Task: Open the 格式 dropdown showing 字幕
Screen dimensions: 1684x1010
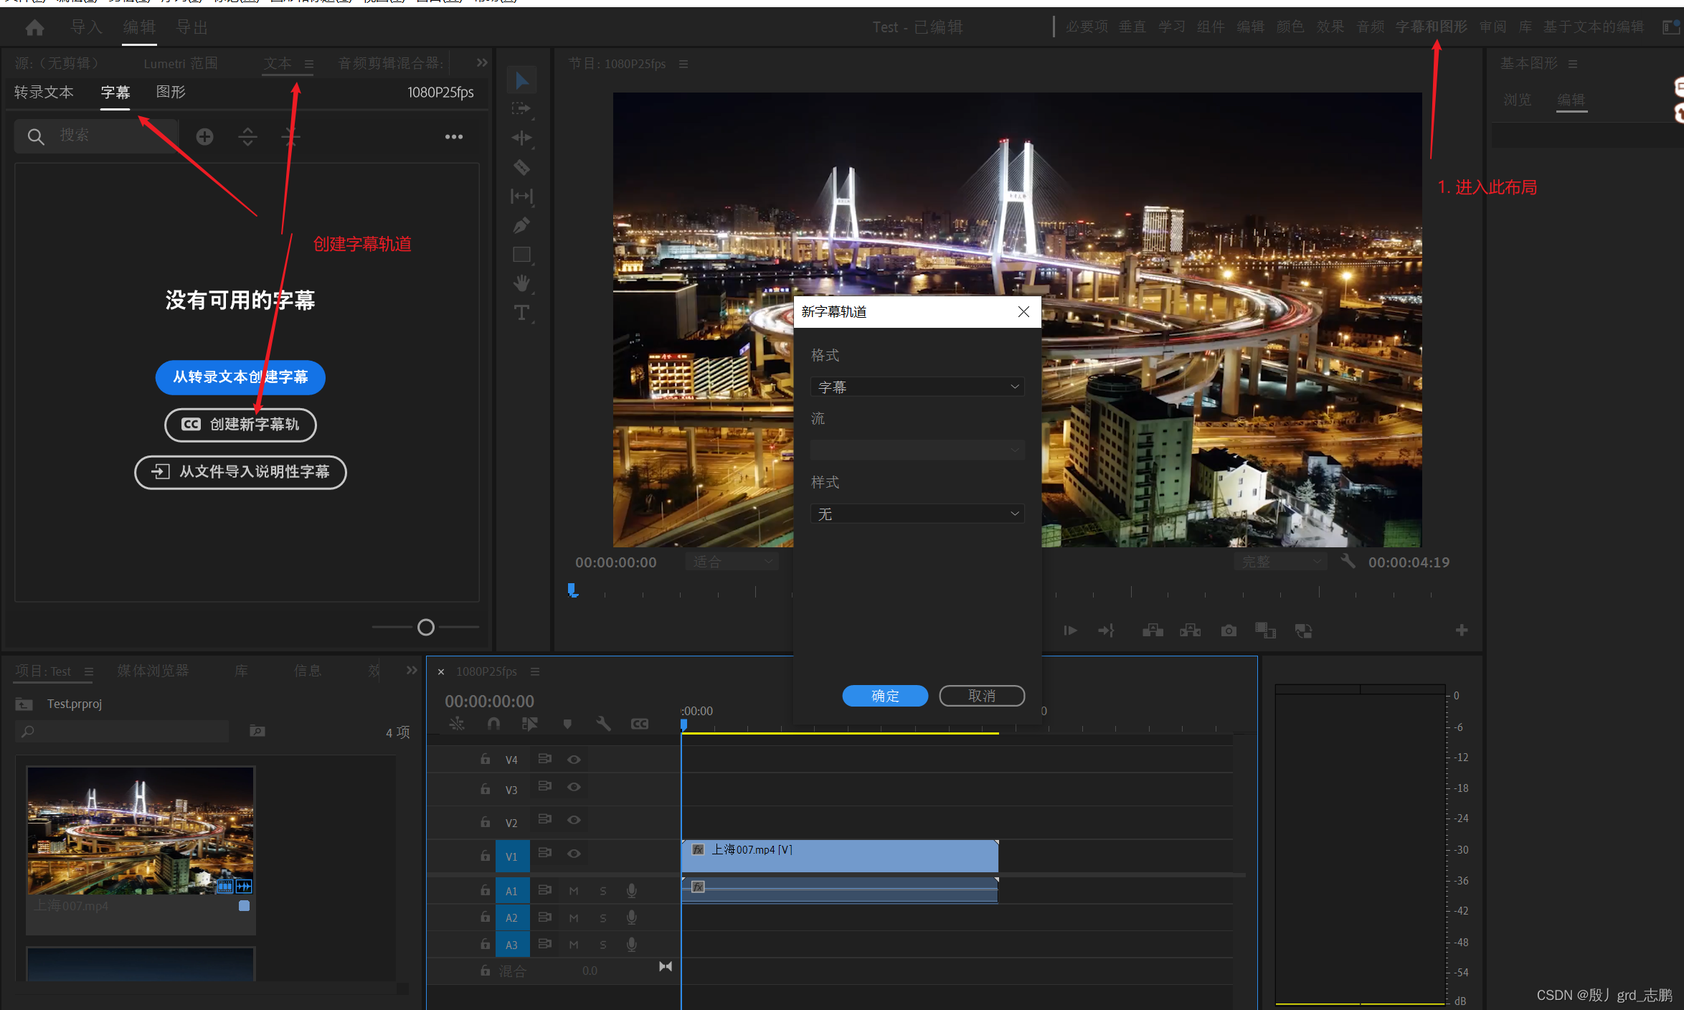Action: click(x=917, y=387)
